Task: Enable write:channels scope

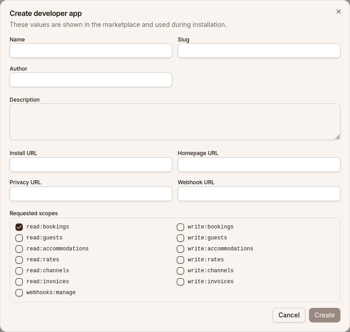Action: tap(180, 271)
